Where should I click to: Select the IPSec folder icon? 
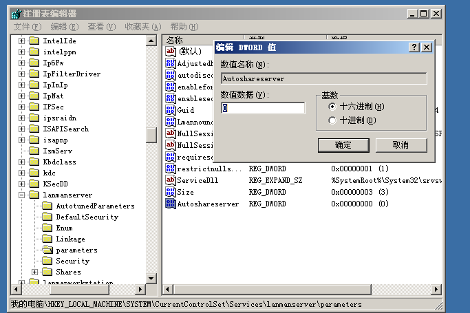point(34,107)
